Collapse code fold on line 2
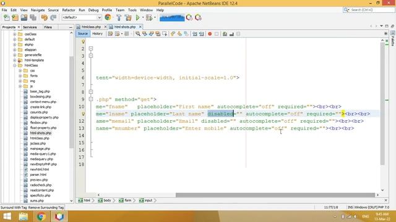This screenshot has width=396, height=222. (x=91, y=49)
